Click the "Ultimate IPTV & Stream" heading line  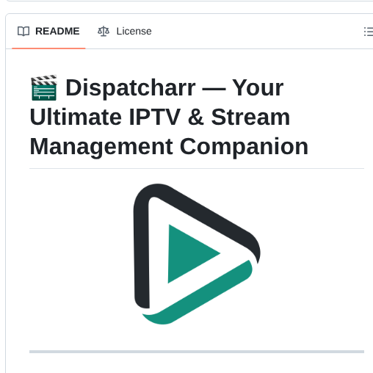click(160, 117)
